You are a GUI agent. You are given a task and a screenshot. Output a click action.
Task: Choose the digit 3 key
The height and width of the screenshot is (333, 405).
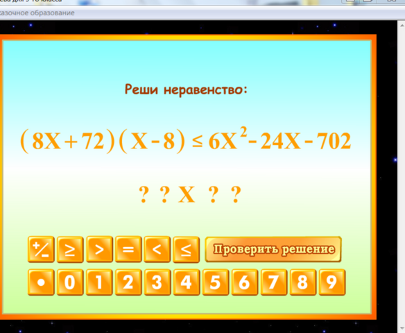tap(157, 282)
